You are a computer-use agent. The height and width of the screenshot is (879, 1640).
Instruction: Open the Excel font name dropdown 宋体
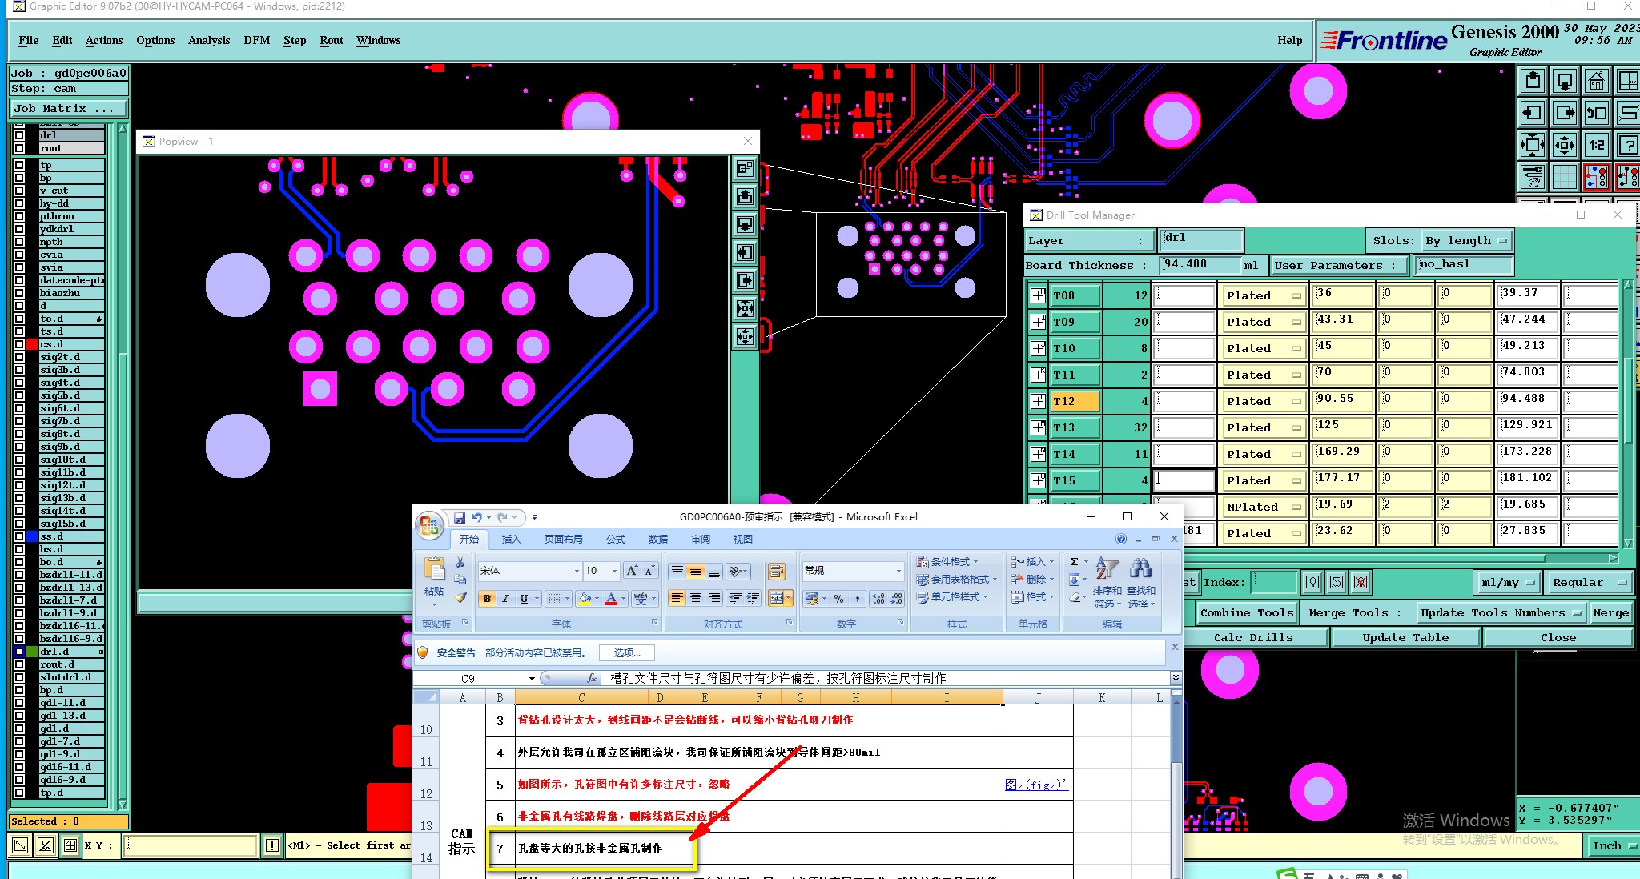tap(577, 571)
